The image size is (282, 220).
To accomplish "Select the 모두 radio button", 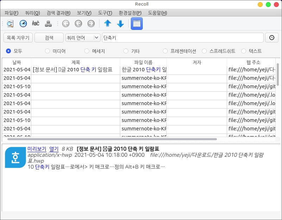I will point(9,51).
